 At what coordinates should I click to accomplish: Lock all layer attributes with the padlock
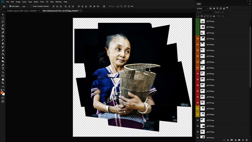pyautogui.click(x=214, y=16)
